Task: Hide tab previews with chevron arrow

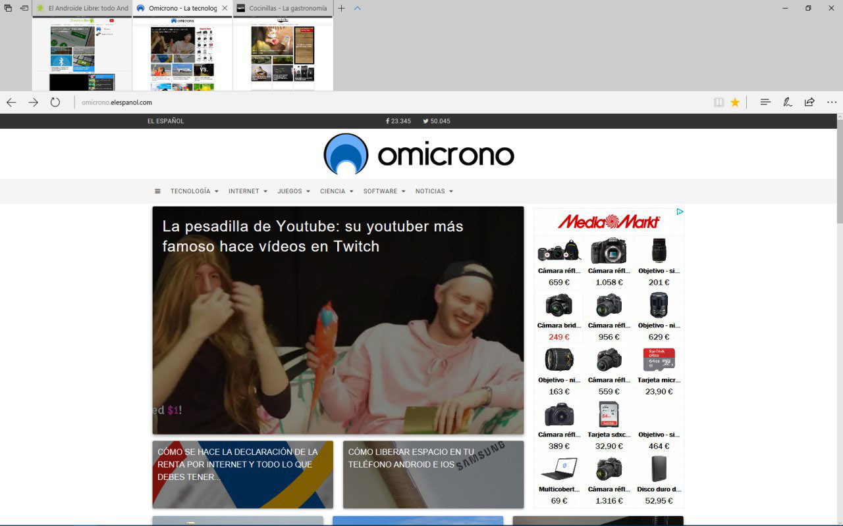Action: 358,8
